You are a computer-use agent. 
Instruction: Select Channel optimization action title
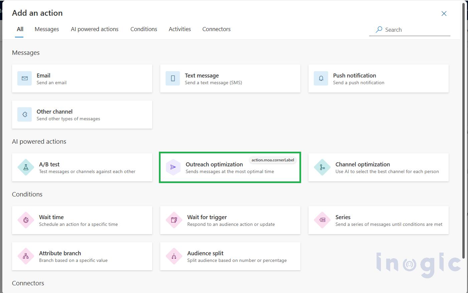coord(363,164)
